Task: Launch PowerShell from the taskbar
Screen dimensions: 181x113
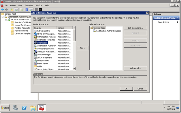Action: [24, 108]
